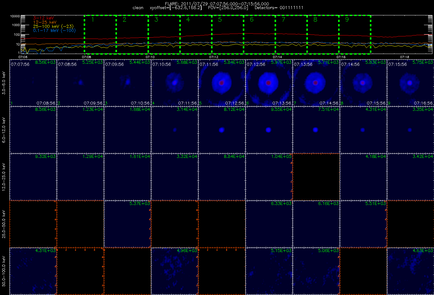Click the '10000' y-axis label

[15, 16]
